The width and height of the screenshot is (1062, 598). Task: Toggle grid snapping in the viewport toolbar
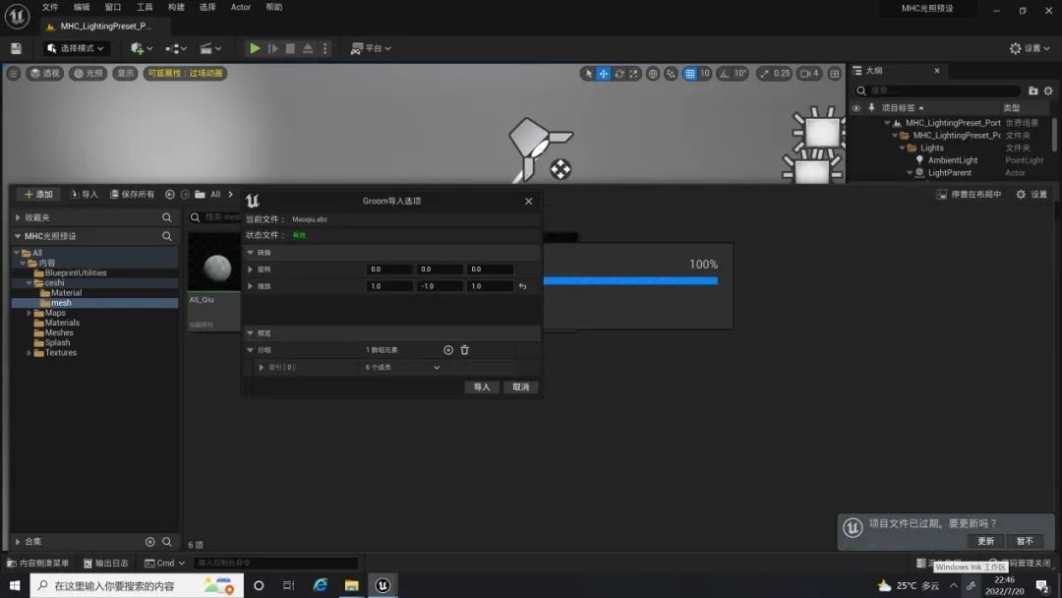(690, 74)
